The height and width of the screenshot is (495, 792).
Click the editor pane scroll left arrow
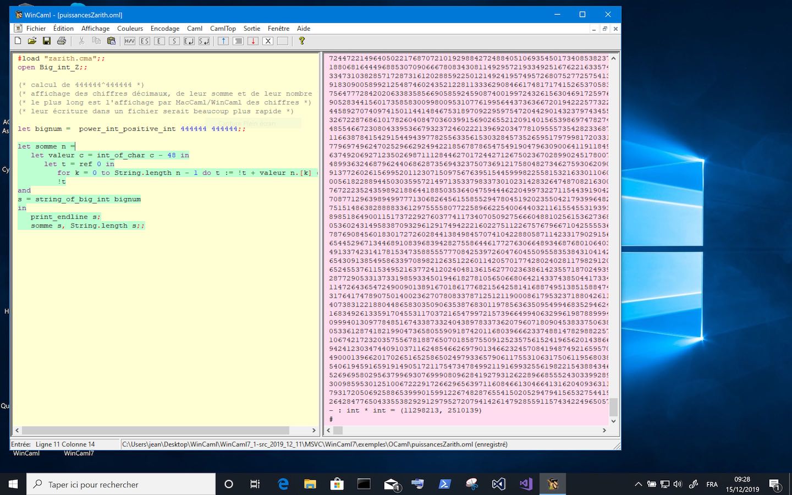(x=17, y=430)
